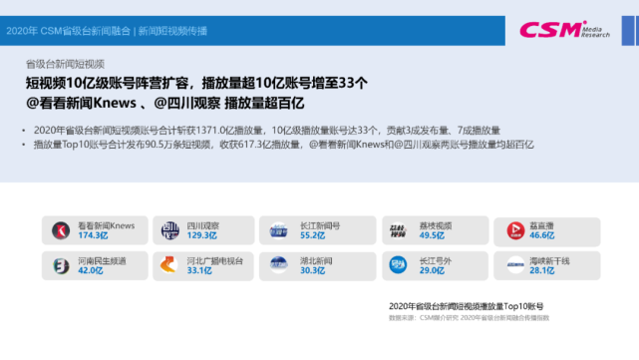The height and width of the screenshot is (360, 639).
Task: Click the 长江号外 blue logo icon
Action: (x=398, y=265)
